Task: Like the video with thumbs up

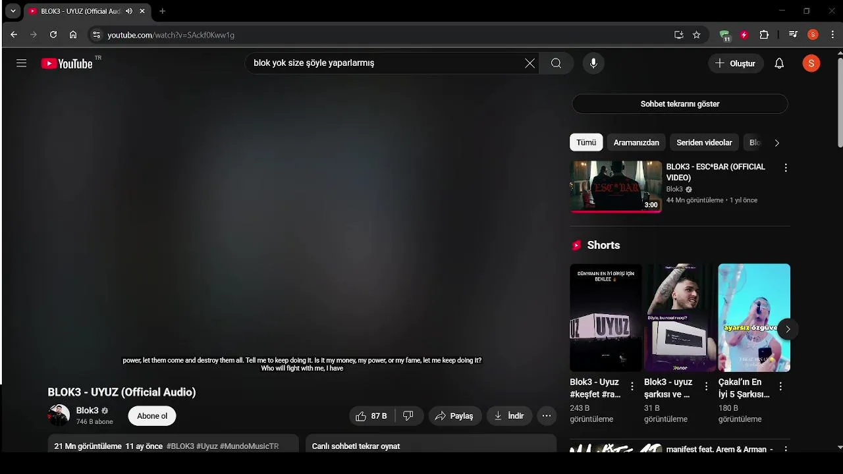Action: (372, 416)
